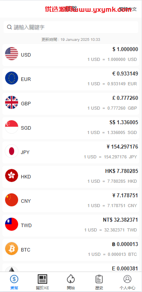Click the China flag beside CNY
The width and height of the screenshot is (142, 292).
11,200
